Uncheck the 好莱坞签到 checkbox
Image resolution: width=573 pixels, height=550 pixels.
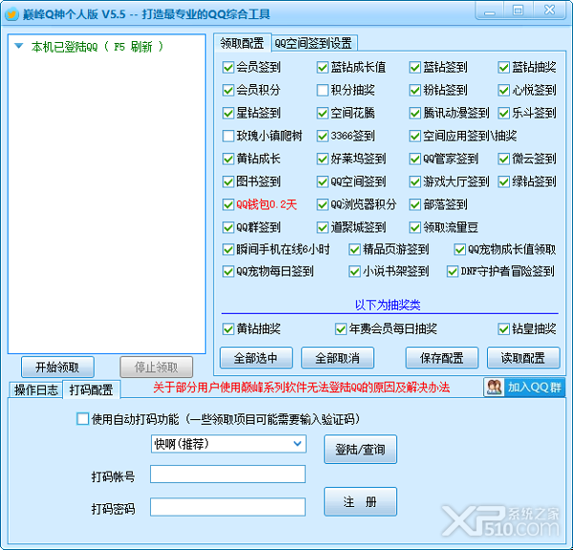tap(323, 159)
